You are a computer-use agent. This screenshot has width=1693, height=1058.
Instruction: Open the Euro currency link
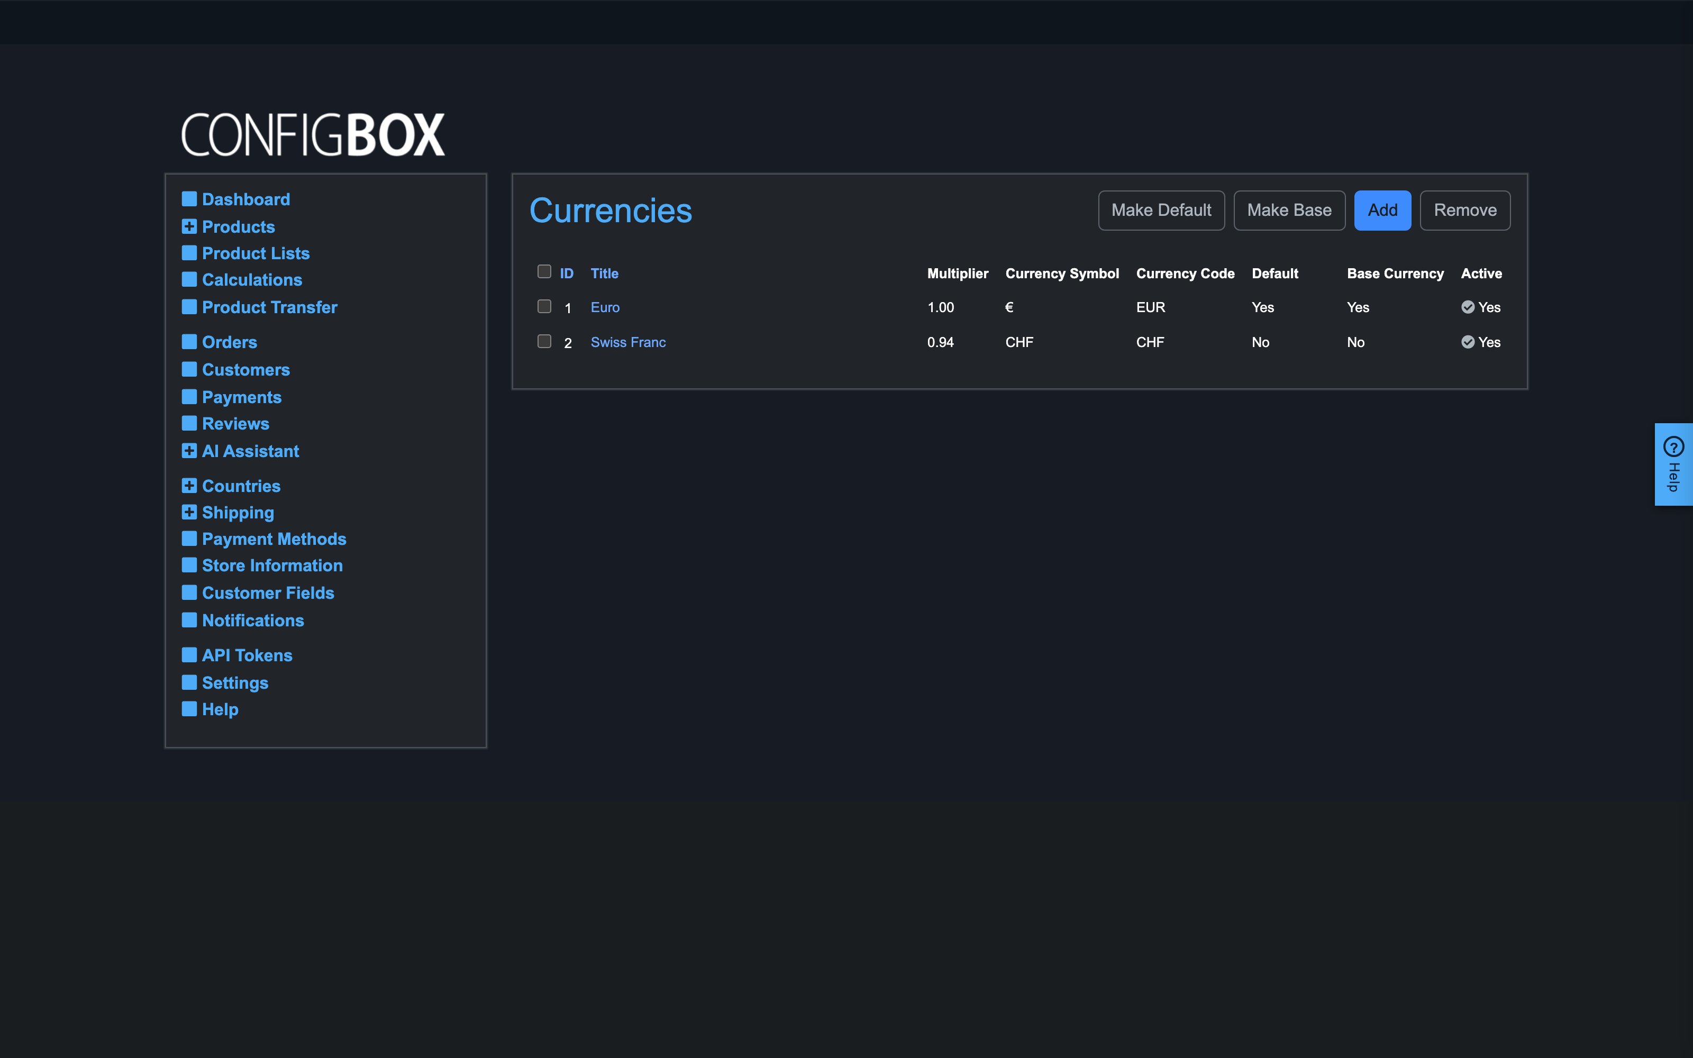tap(605, 307)
